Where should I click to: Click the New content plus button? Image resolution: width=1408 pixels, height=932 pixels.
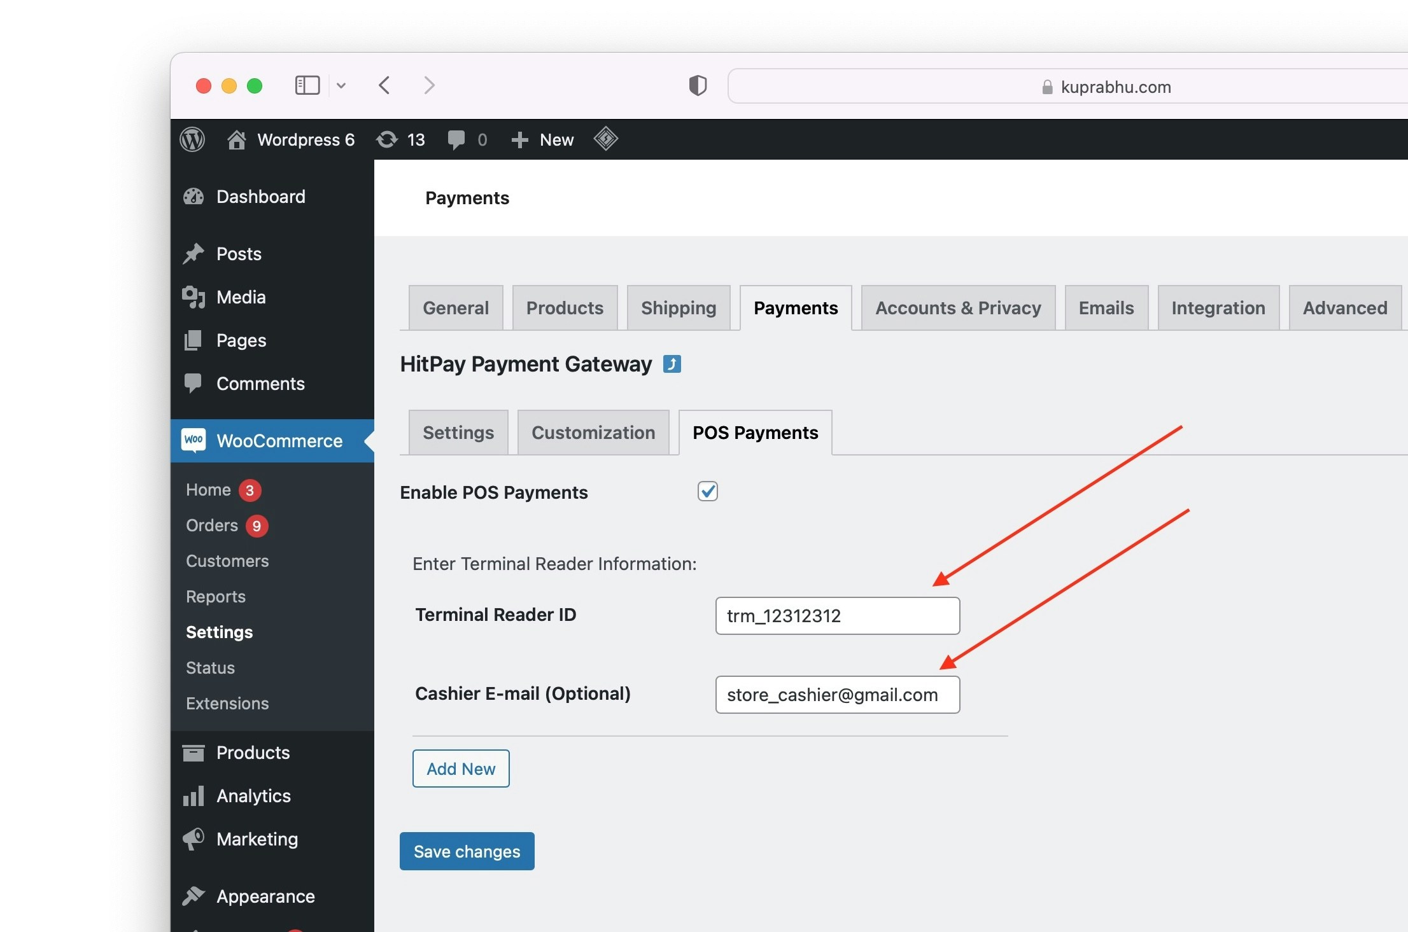542,139
